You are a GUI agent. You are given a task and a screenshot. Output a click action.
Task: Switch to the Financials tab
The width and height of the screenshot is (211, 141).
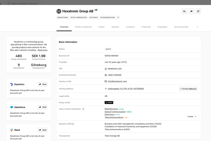click(146, 27)
